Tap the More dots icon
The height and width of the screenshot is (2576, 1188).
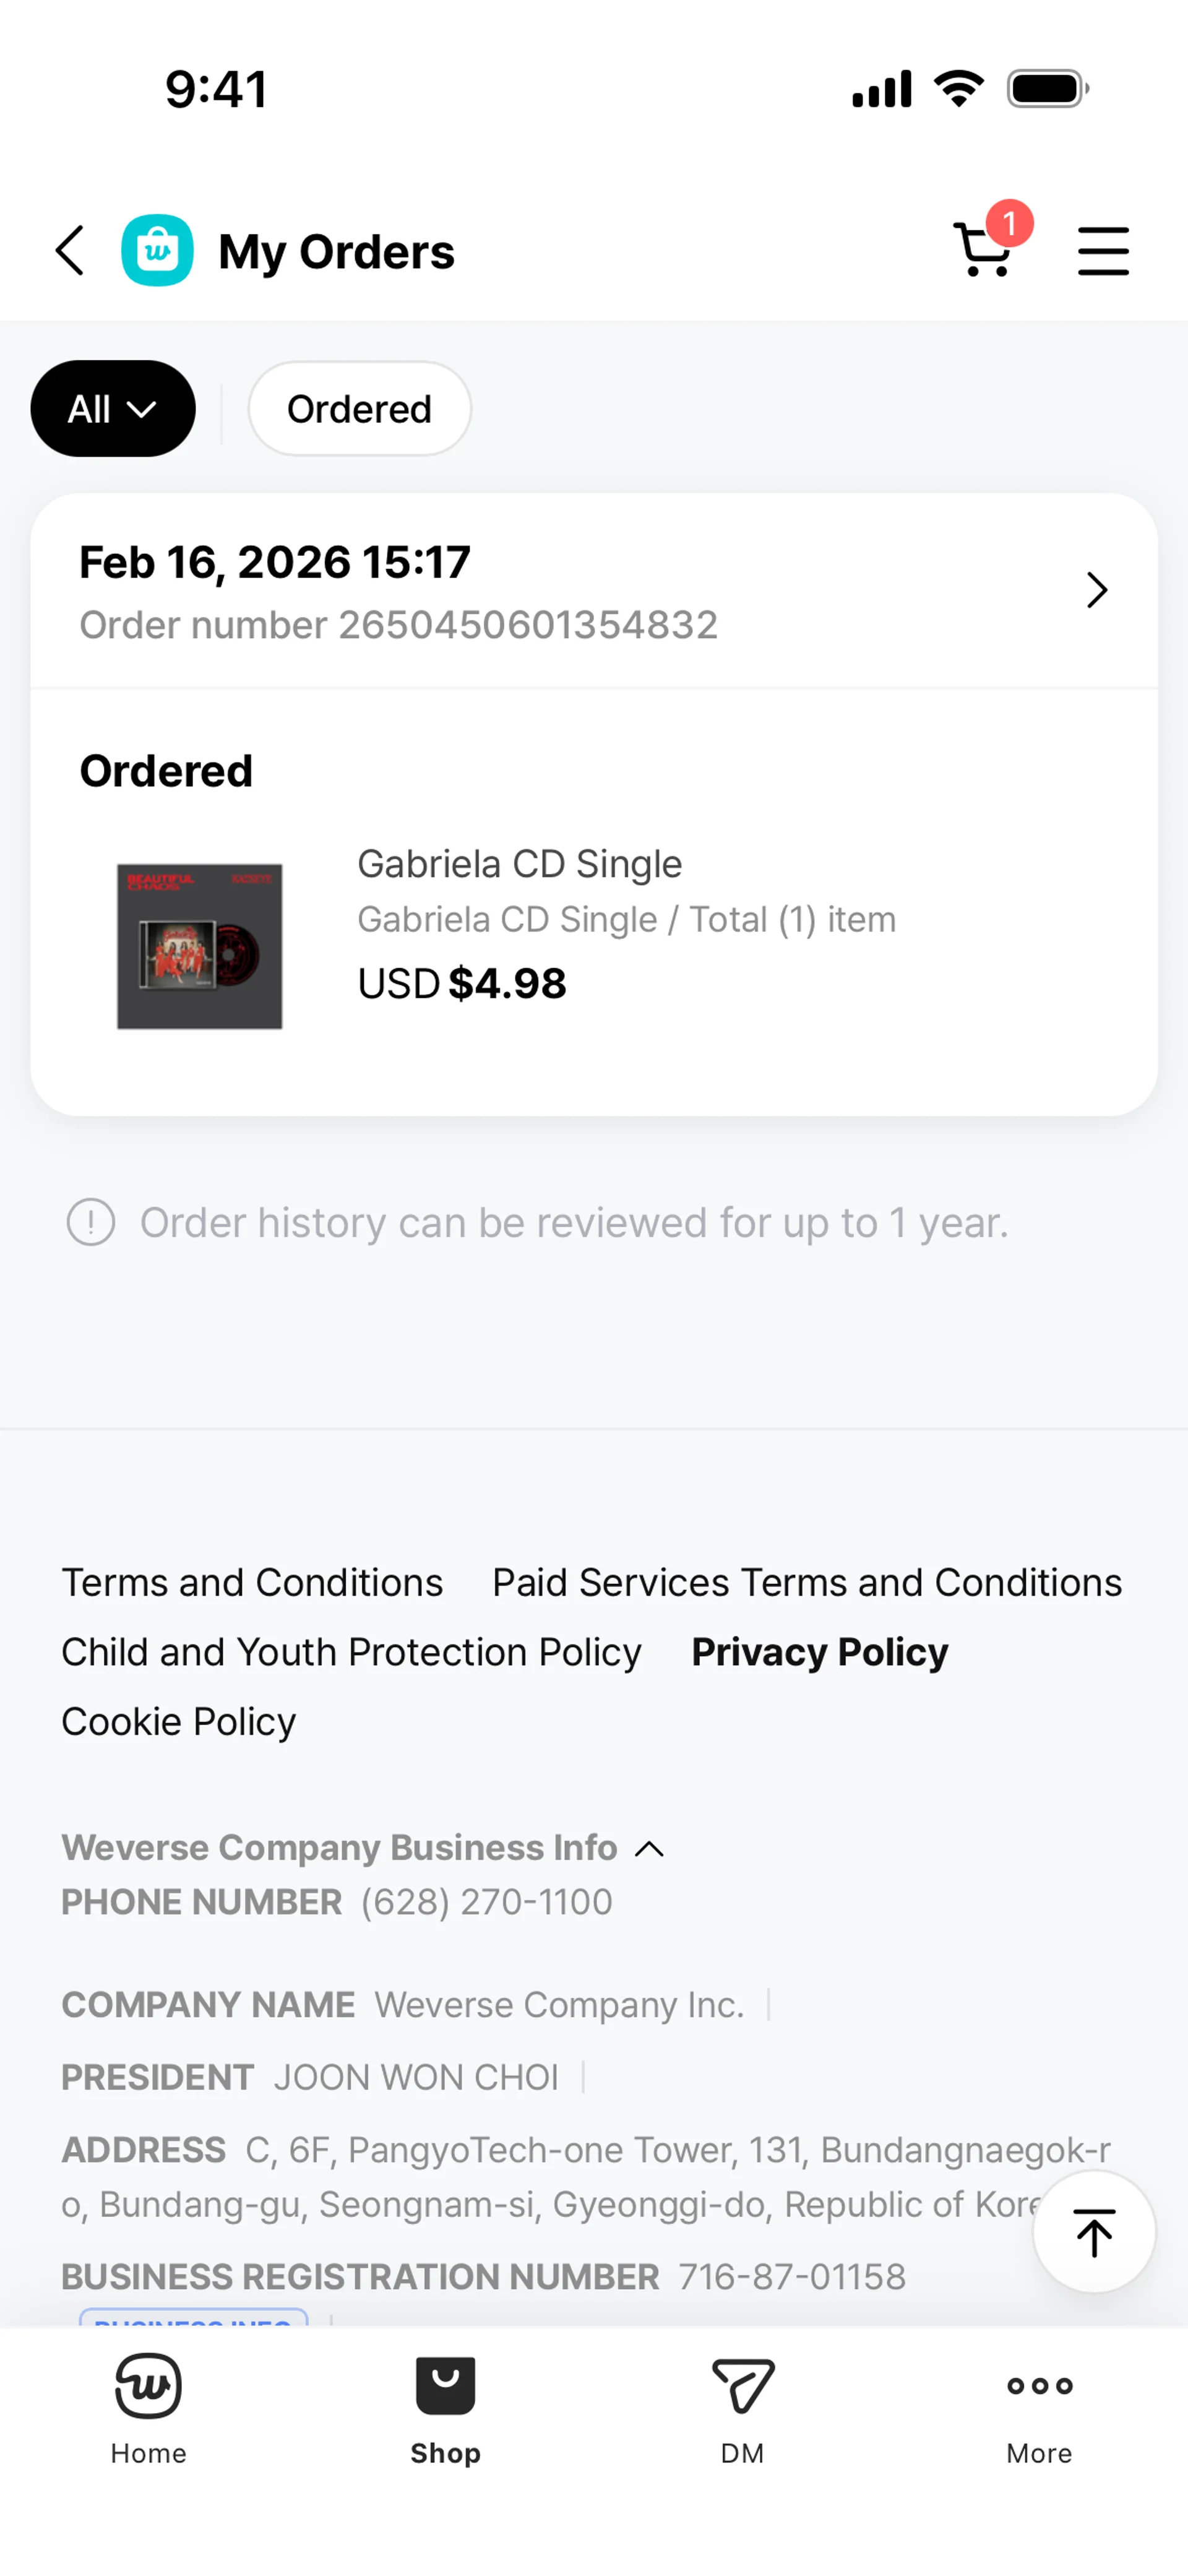[1039, 2385]
